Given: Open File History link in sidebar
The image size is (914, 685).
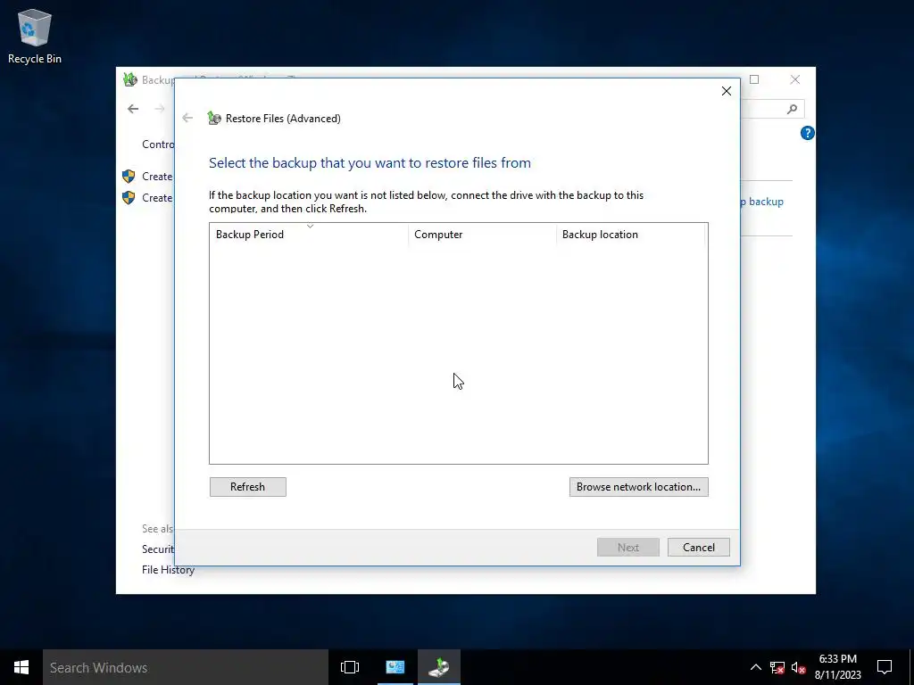Looking at the screenshot, I should [168, 570].
